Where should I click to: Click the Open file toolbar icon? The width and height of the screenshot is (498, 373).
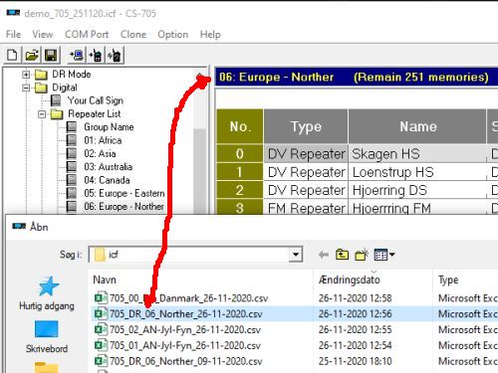32,55
